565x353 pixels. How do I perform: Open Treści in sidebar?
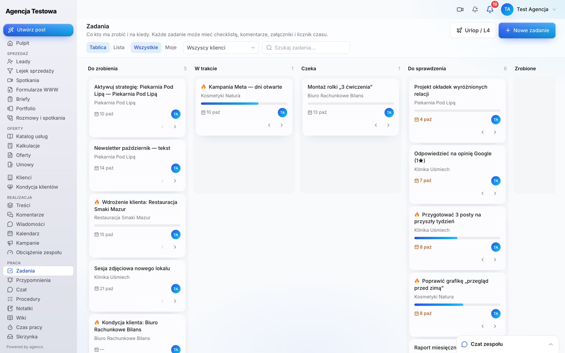click(38, 206)
